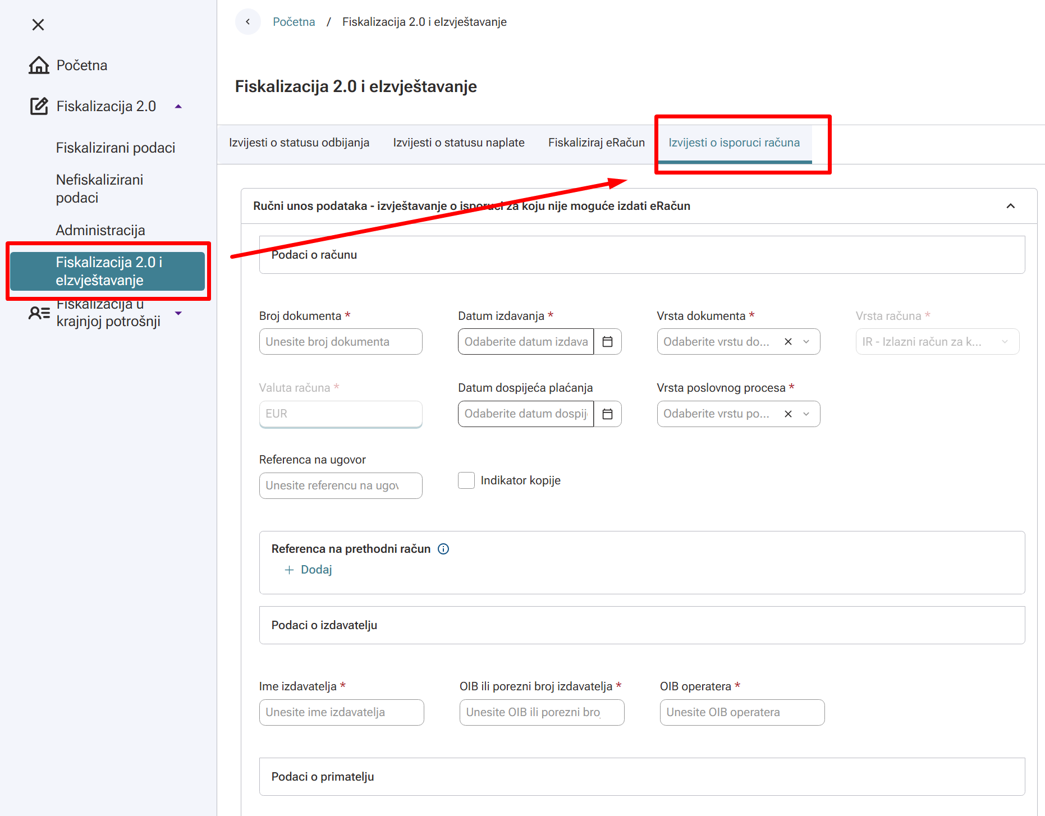Viewport: 1045px width, 816px height.
Task: Open calendar for Datum dospijeća plaćanja
Action: 607,414
